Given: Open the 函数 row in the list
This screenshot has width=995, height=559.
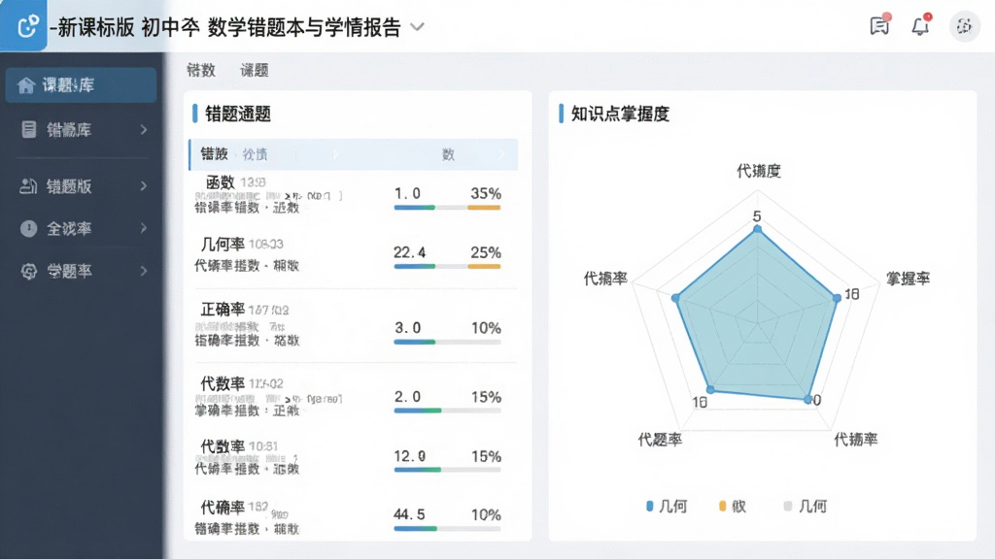Looking at the screenshot, I should [354, 194].
